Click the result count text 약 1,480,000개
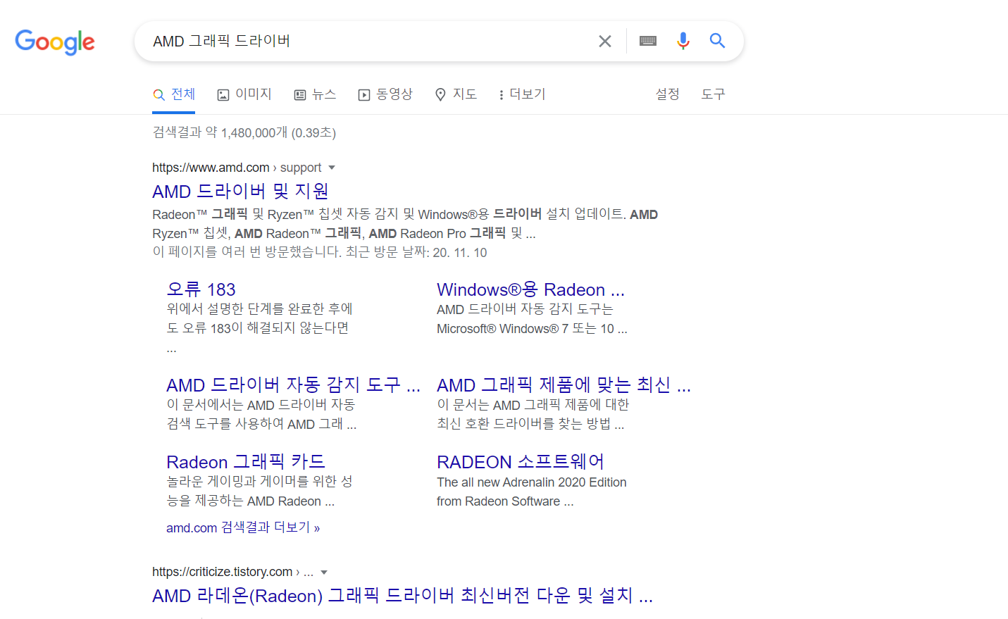The image size is (1008, 619). point(247,132)
